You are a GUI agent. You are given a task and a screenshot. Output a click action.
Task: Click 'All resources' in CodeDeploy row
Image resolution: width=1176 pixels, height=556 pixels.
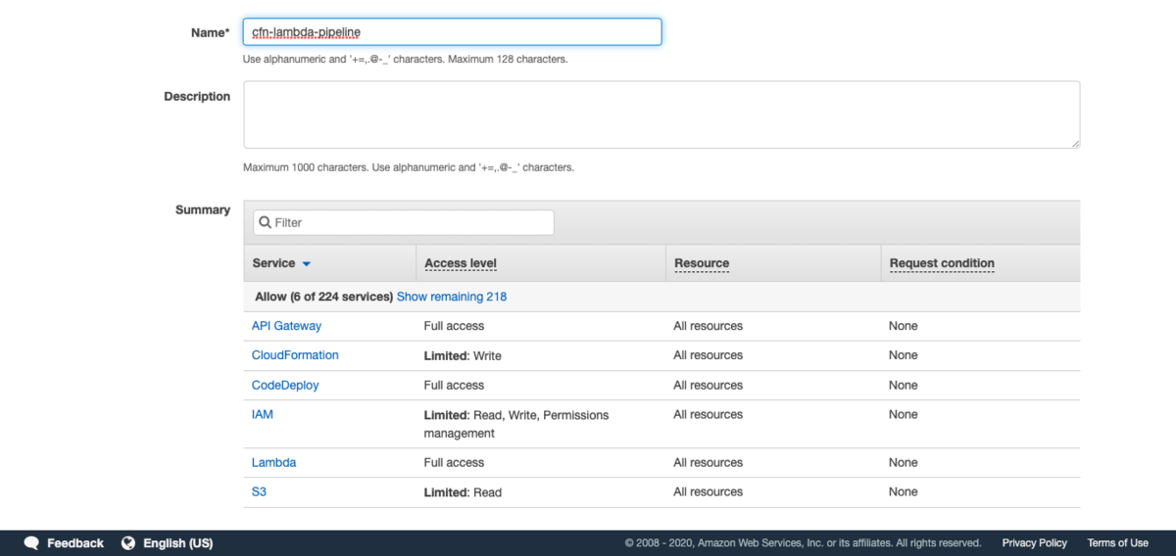point(708,386)
